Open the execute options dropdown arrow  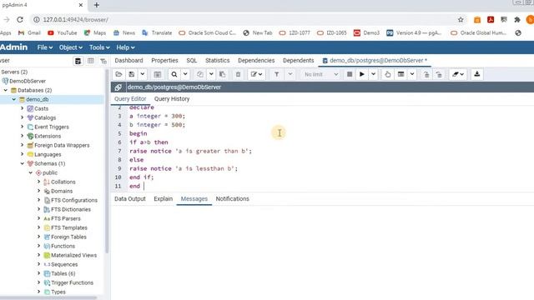pos(373,74)
